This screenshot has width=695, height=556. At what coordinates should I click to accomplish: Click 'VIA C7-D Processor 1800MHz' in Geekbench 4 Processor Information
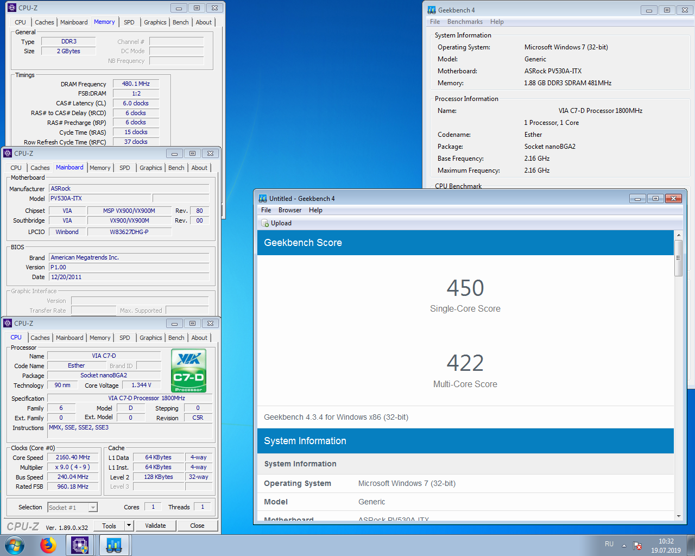click(x=601, y=111)
